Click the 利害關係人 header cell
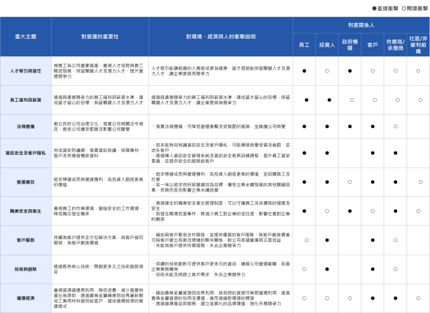Screen dimensions: 430x313 pos(361,24)
